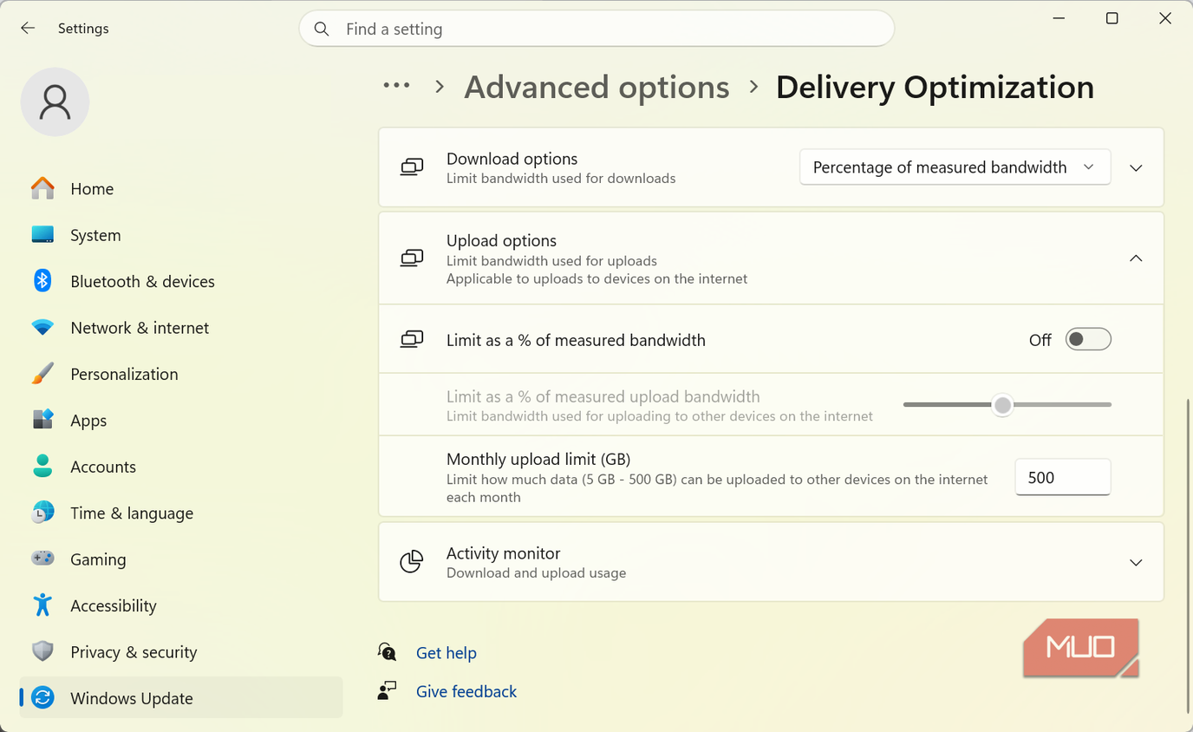Go to Bluetooth & devices
Viewport: 1193px width, 732px height.
coord(180,281)
